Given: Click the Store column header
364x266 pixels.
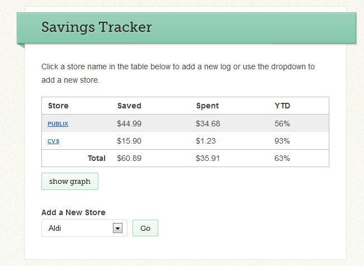Looking at the screenshot, I should pyautogui.click(x=58, y=106).
